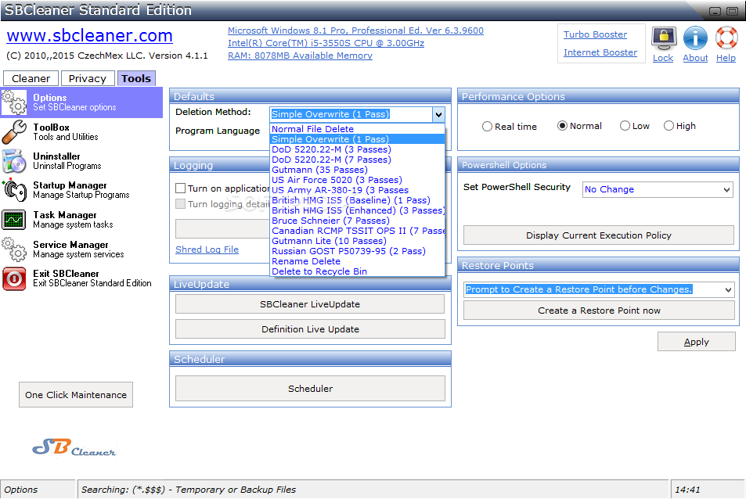This screenshot has width=746, height=499.
Task: Click the Microsoft Windows 8.1 Pro link
Action: [355, 31]
